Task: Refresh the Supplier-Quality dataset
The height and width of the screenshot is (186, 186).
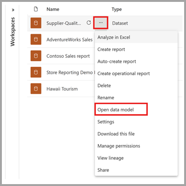Action: click(89, 23)
